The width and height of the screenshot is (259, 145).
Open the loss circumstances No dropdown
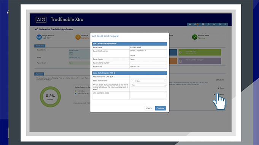pyautogui.click(x=148, y=85)
